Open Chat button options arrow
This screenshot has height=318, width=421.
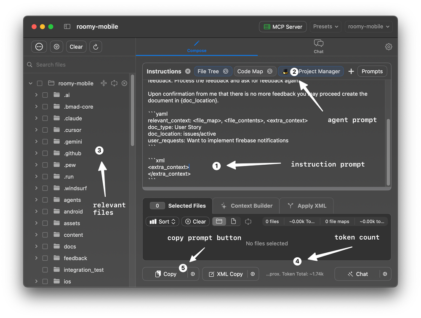[385, 274]
